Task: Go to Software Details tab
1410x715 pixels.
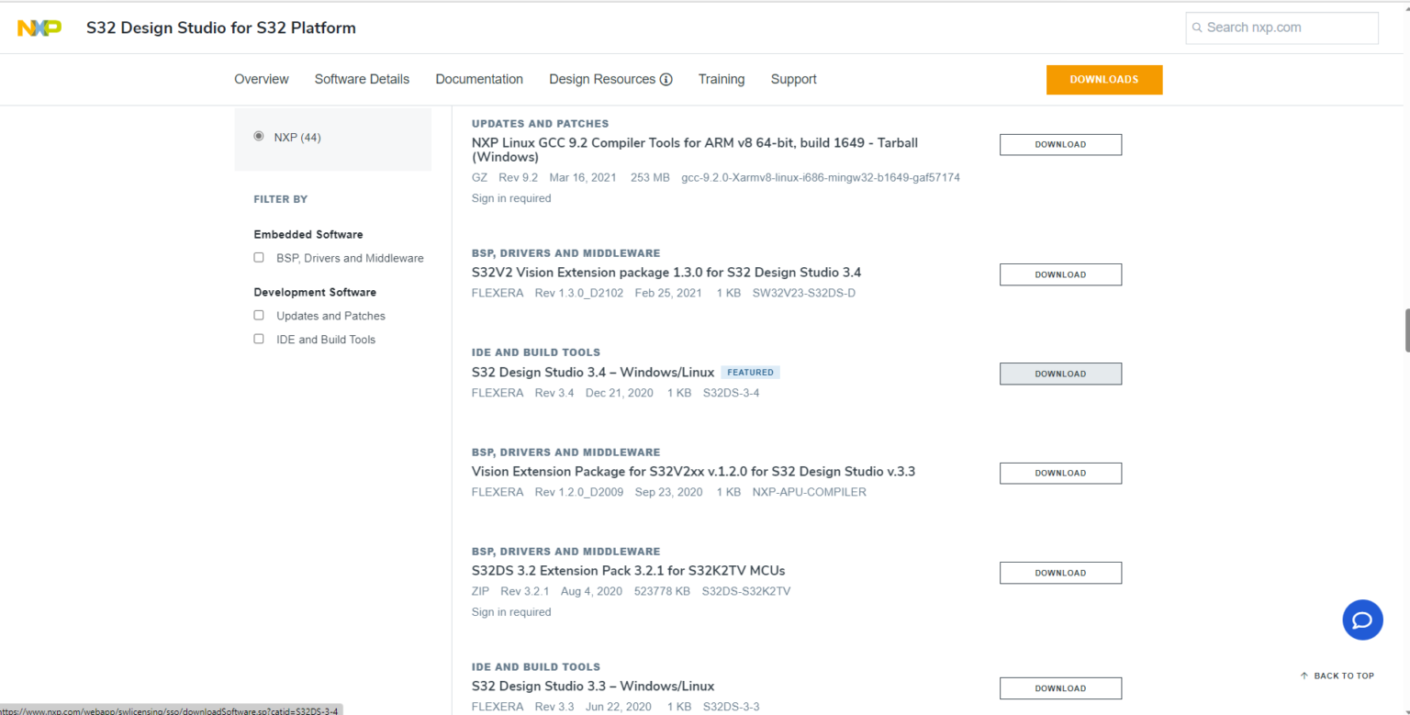Action: pos(362,80)
